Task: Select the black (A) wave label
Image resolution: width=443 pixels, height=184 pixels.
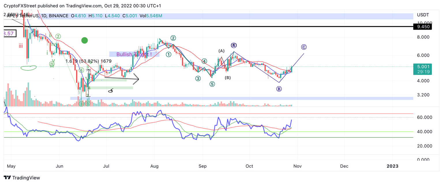Action: pyautogui.click(x=221, y=51)
